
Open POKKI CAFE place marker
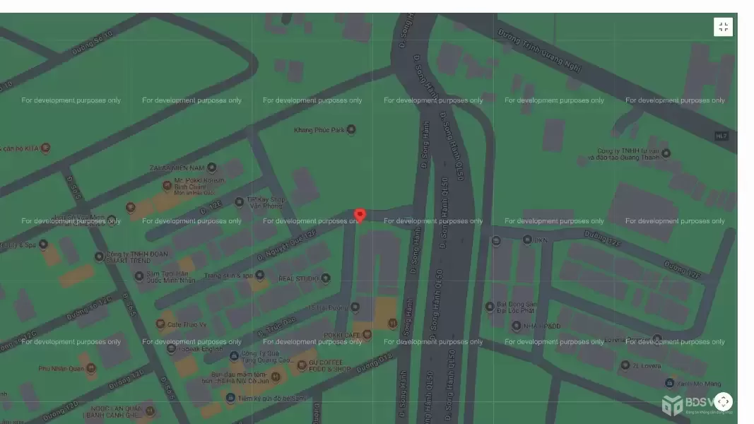(367, 334)
